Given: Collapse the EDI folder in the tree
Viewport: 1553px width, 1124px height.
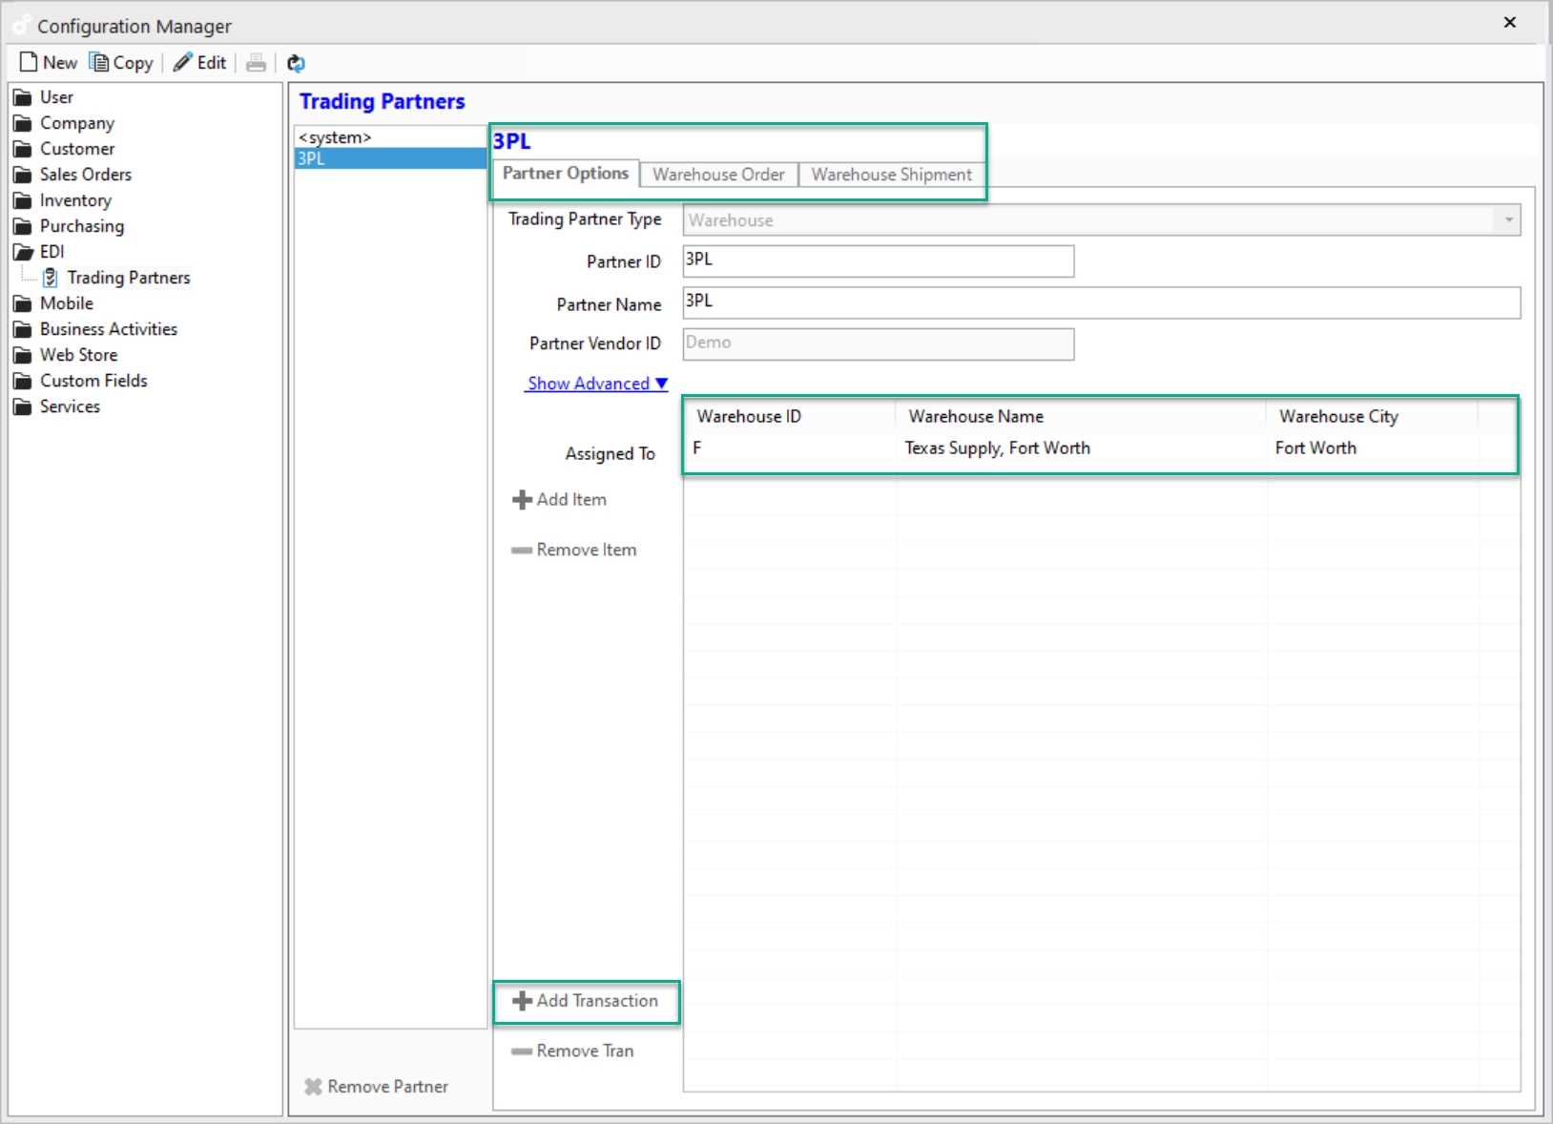Looking at the screenshot, I should (x=23, y=251).
